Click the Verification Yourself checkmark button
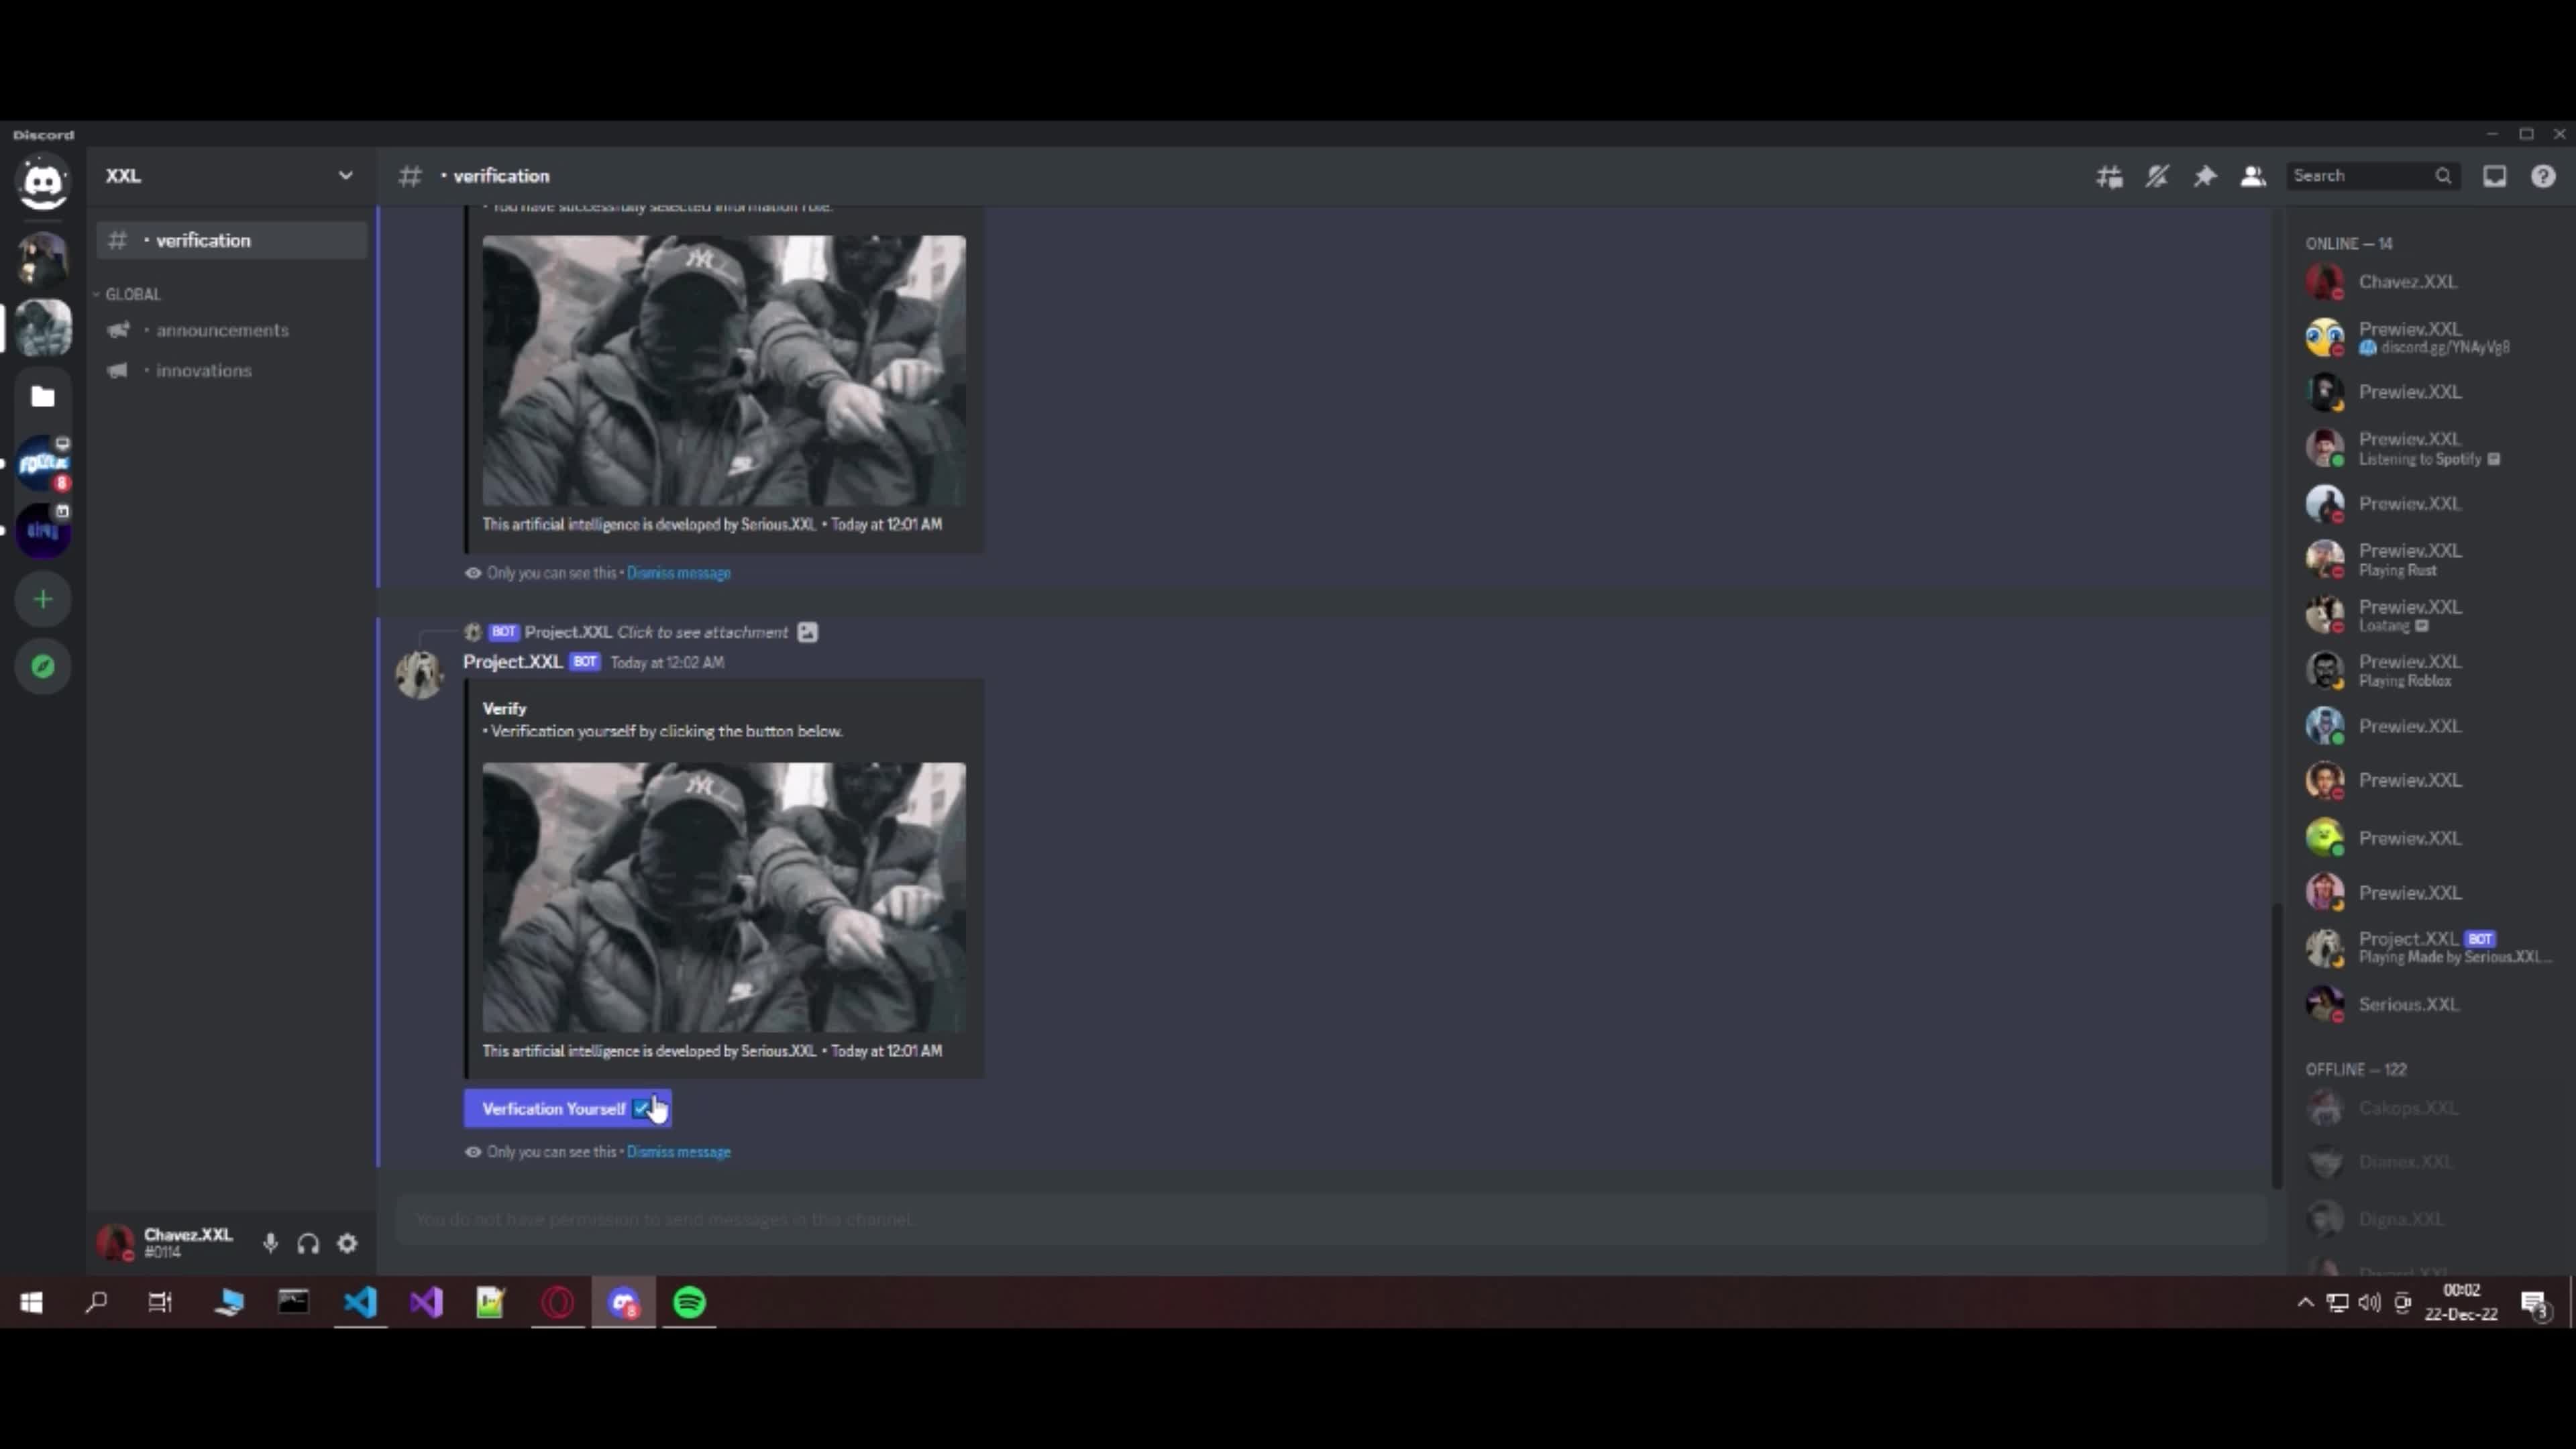This screenshot has width=2576, height=1449. point(644,1108)
